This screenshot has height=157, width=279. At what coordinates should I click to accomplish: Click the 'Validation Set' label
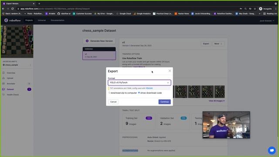point(167,118)
